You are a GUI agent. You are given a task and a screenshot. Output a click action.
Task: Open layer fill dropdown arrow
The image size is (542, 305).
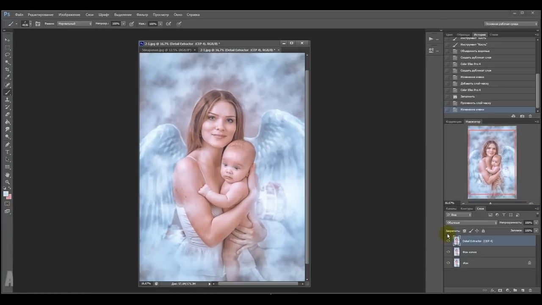coord(536,231)
